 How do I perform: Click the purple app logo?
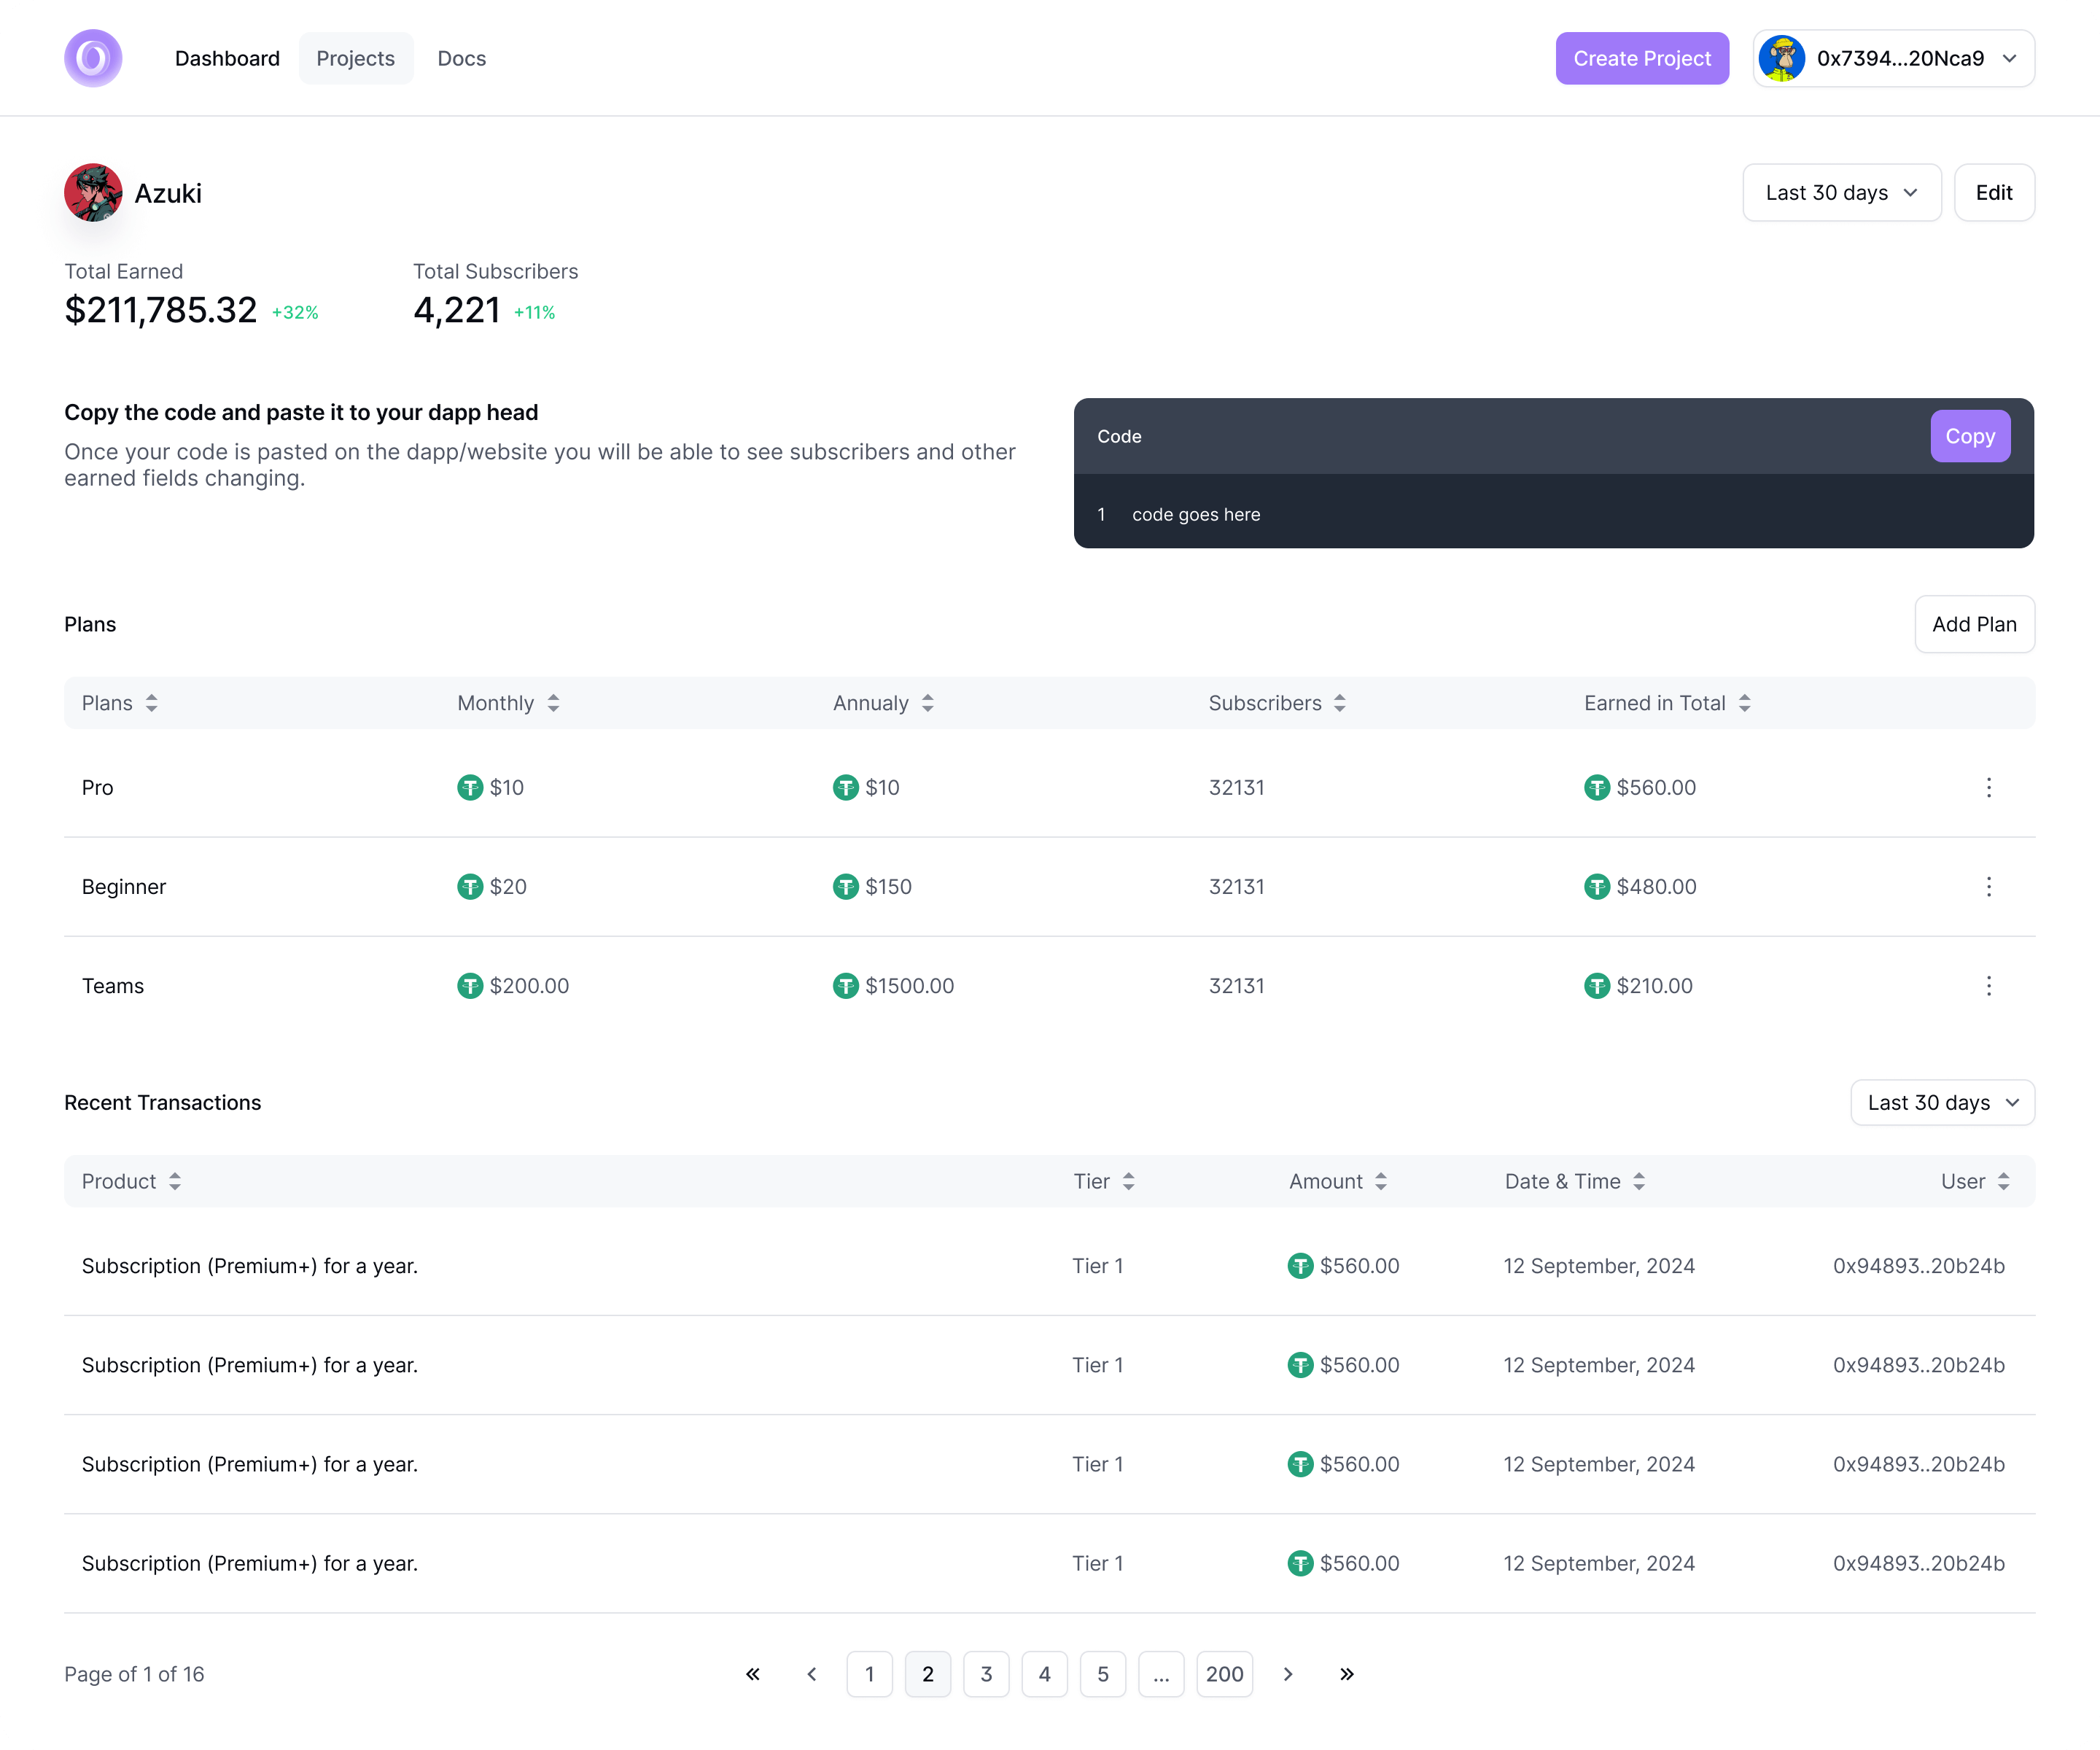point(93,58)
